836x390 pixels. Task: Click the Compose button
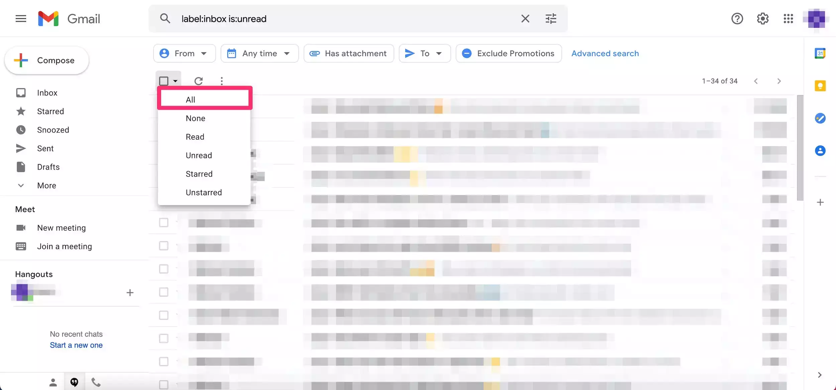point(47,60)
